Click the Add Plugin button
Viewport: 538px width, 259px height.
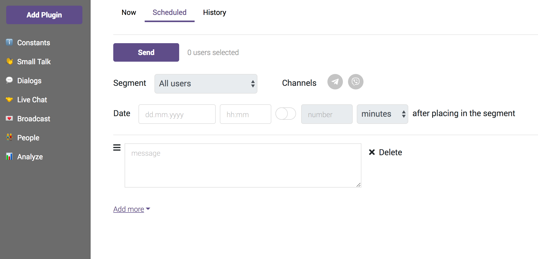click(44, 15)
